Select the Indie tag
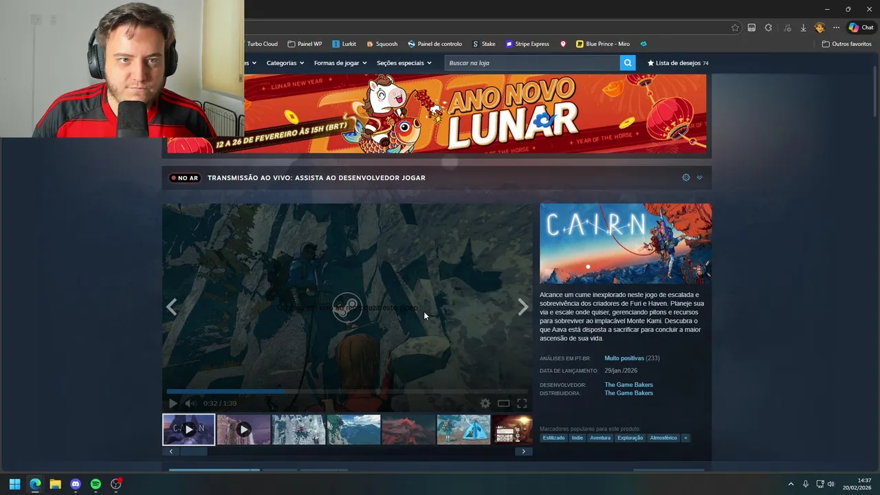Screen dimensions: 880x495 point(577,438)
